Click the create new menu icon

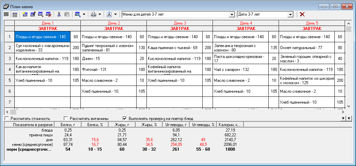point(25,14)
